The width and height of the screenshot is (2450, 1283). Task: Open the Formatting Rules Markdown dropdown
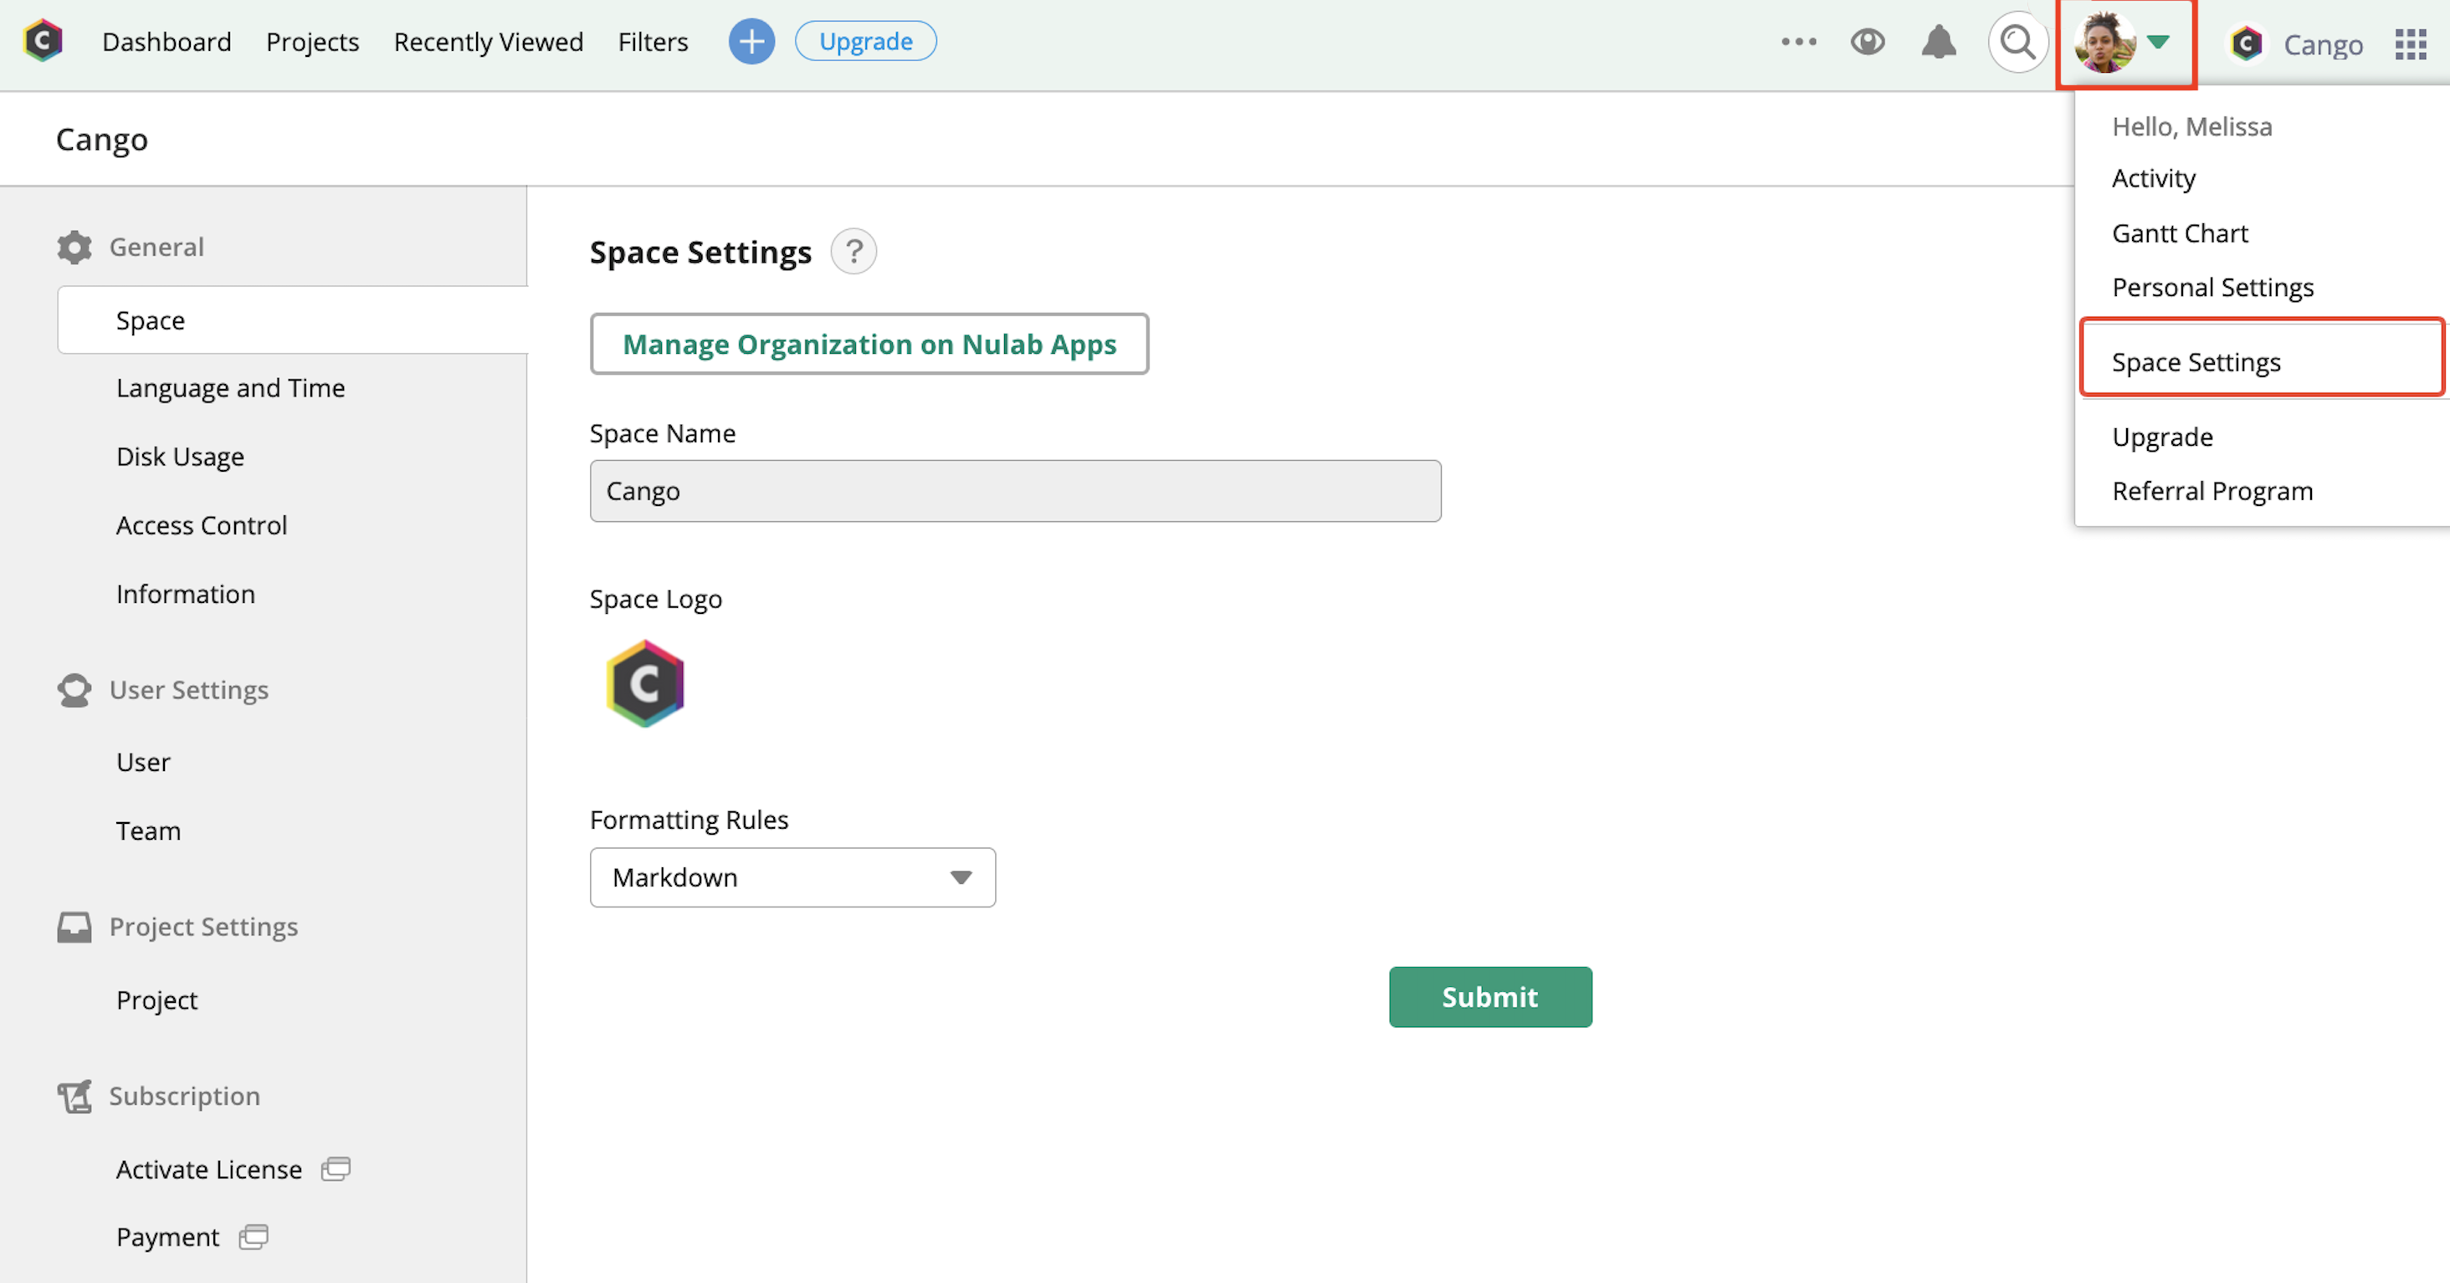click(792, 877)
